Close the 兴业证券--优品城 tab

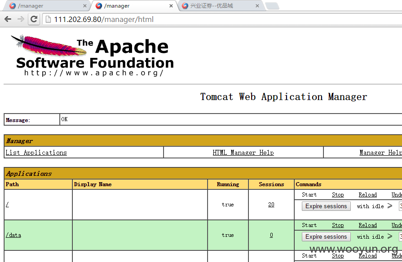click(x=257, y=6)
